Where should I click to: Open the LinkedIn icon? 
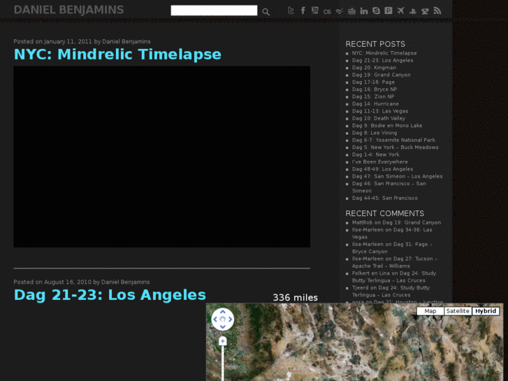[364, 11]
